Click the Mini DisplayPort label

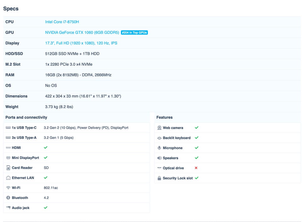pyautogui.click(x=25, y=158)
